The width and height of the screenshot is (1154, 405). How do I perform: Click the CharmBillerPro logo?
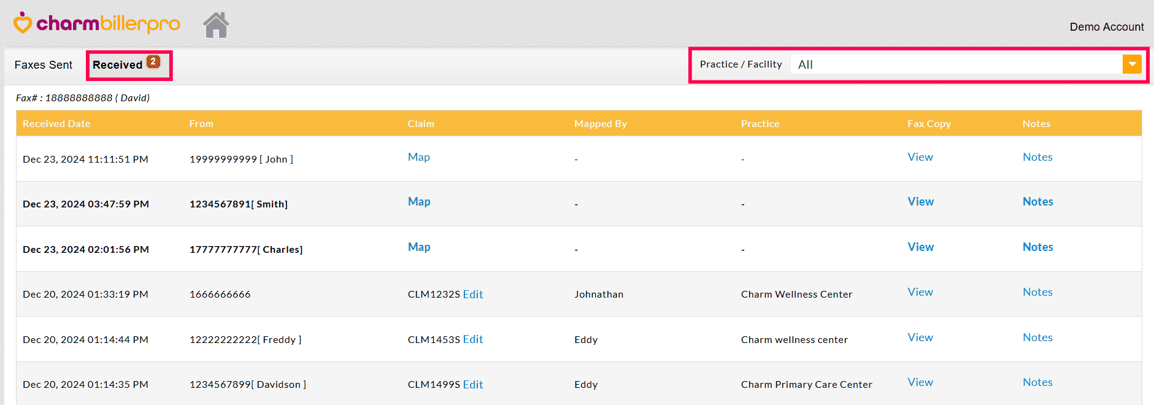(x=97, y=24)
